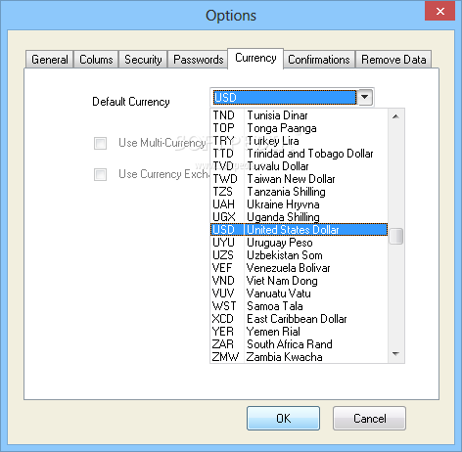Choose UGX Uganda Shilling
This screenshot has width=462, height=452.
(x=299, y=217)
